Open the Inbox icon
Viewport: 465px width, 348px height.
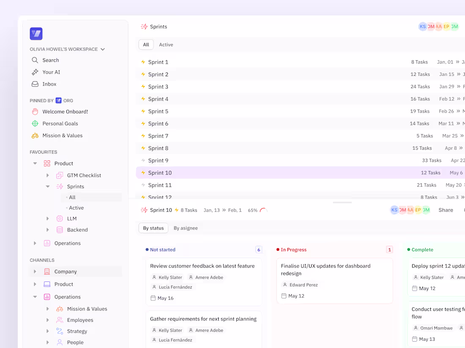(x=35, y=84)
